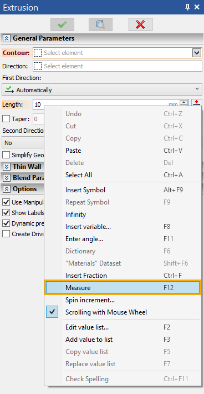This screenshot has width=204, height=394.
Task: Expand the Thin Wall section
Action: click(7, 166)
